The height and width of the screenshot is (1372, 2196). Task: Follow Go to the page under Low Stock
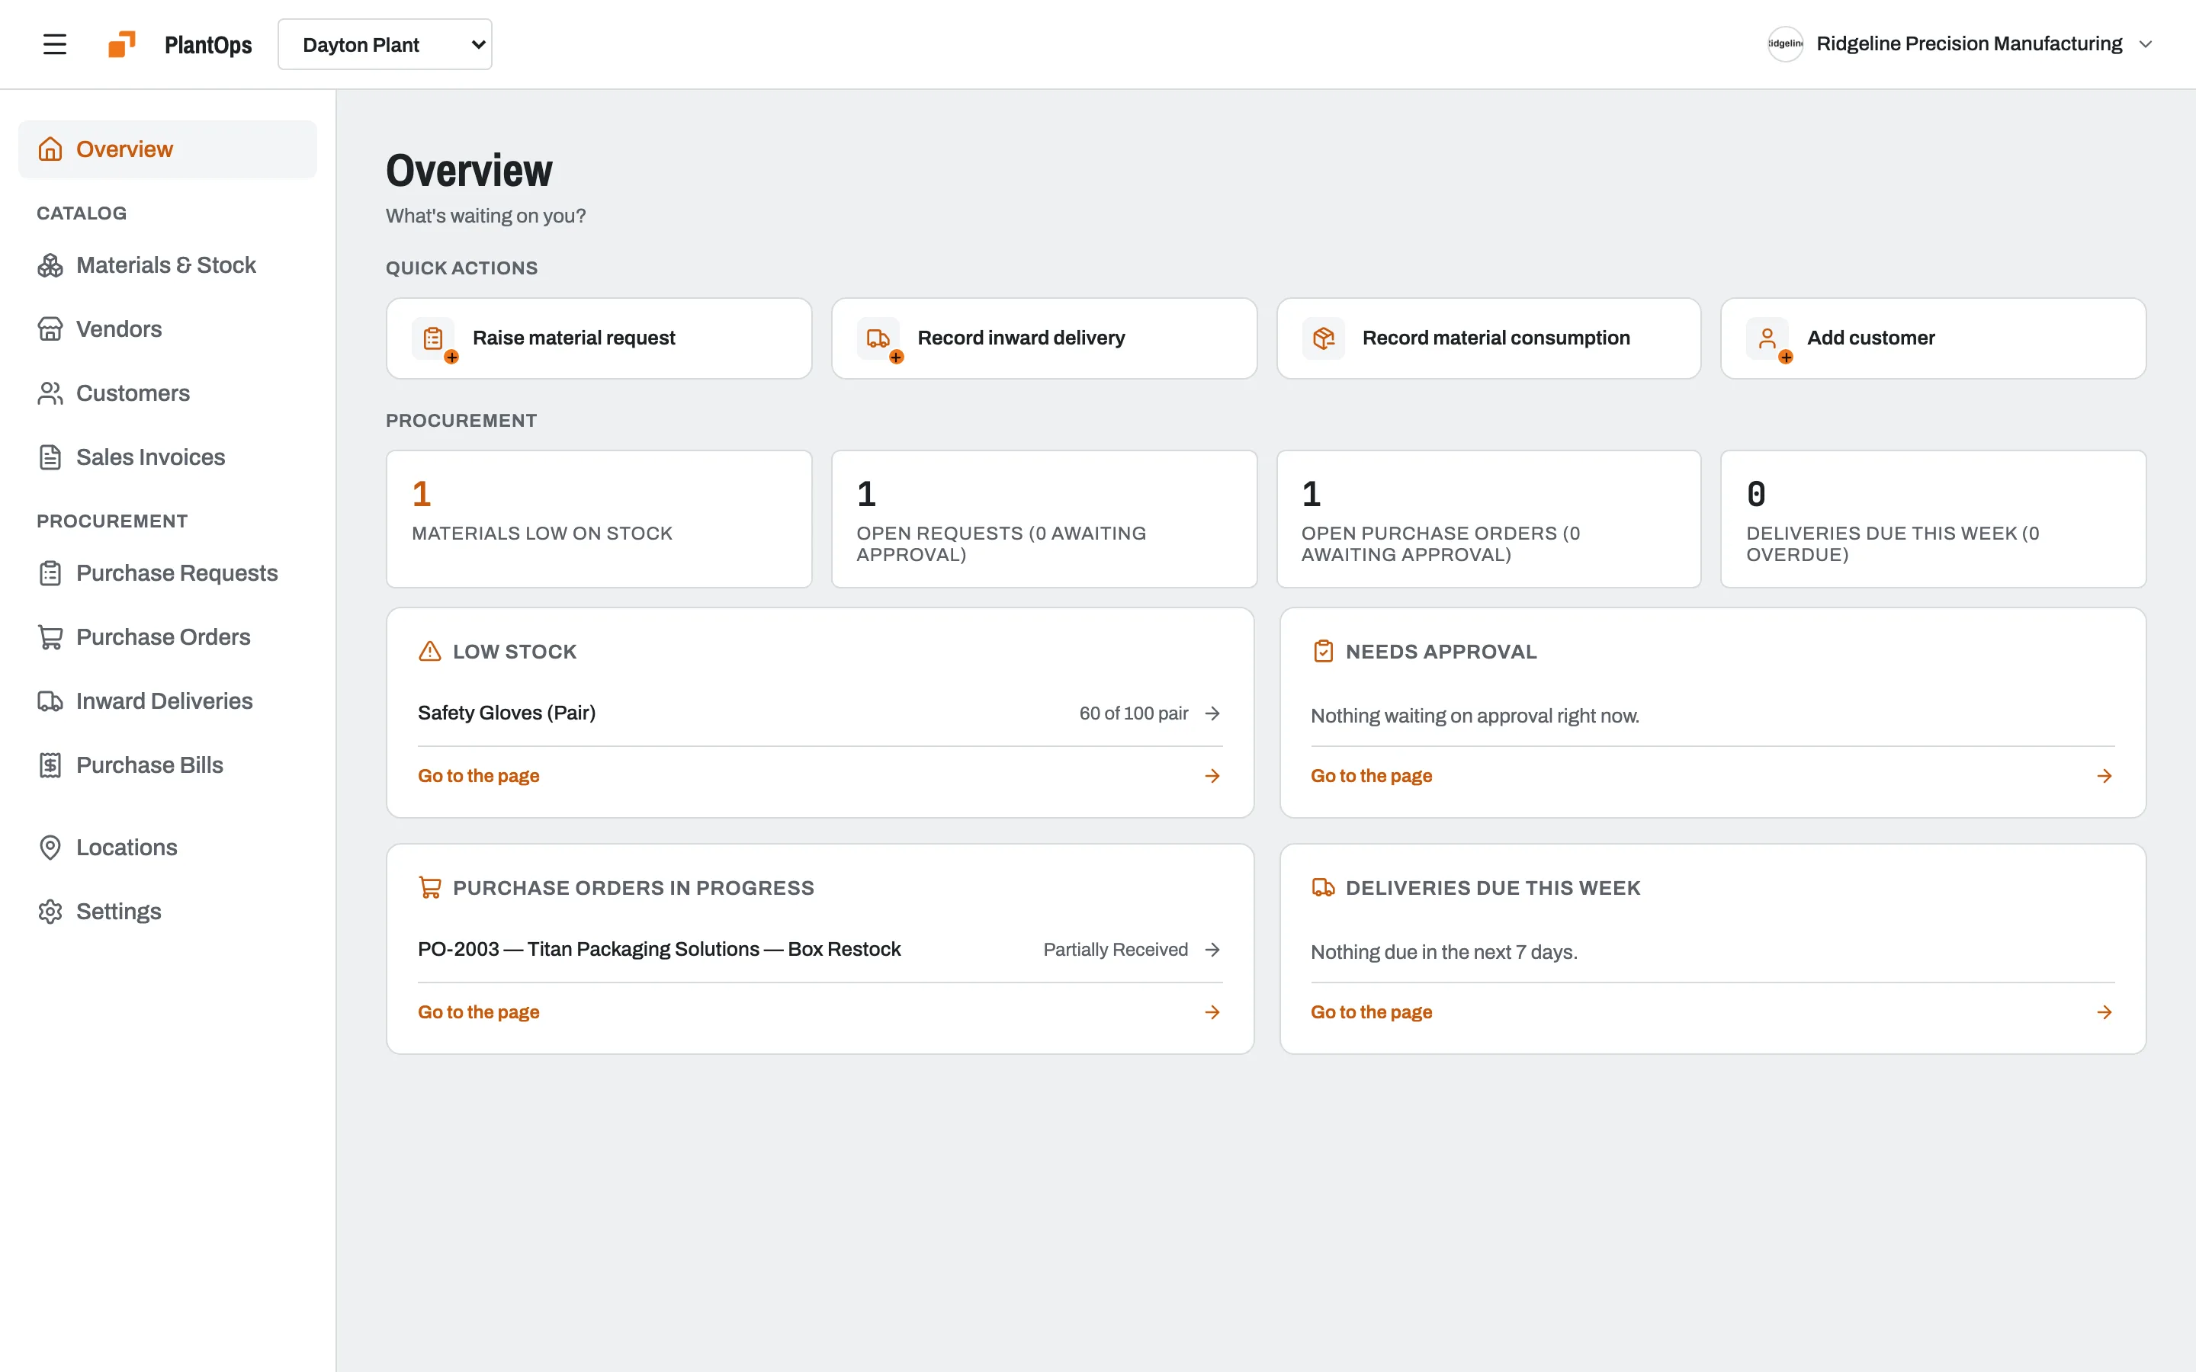click(820, 776)
